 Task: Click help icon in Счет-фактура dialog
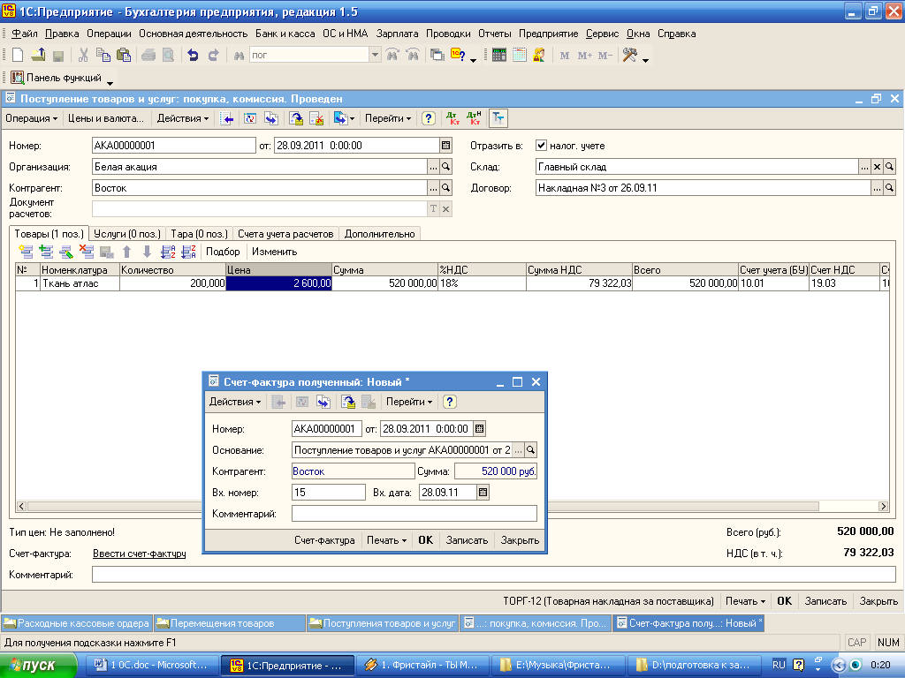pos(450,402)
